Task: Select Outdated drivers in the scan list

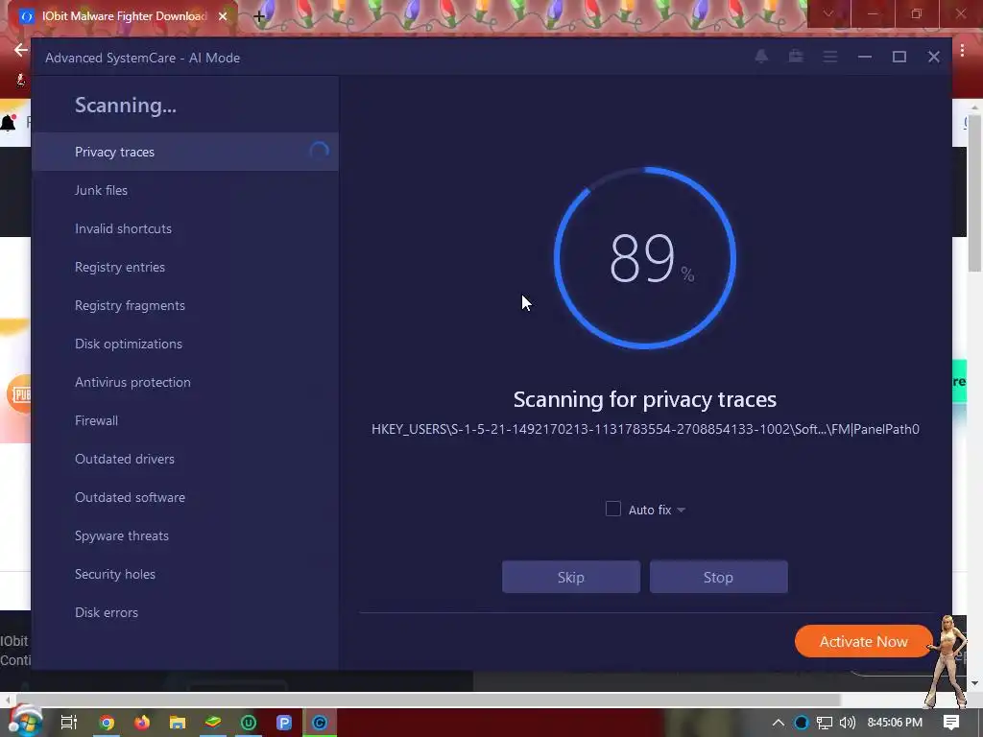Action: coord(185,459)
